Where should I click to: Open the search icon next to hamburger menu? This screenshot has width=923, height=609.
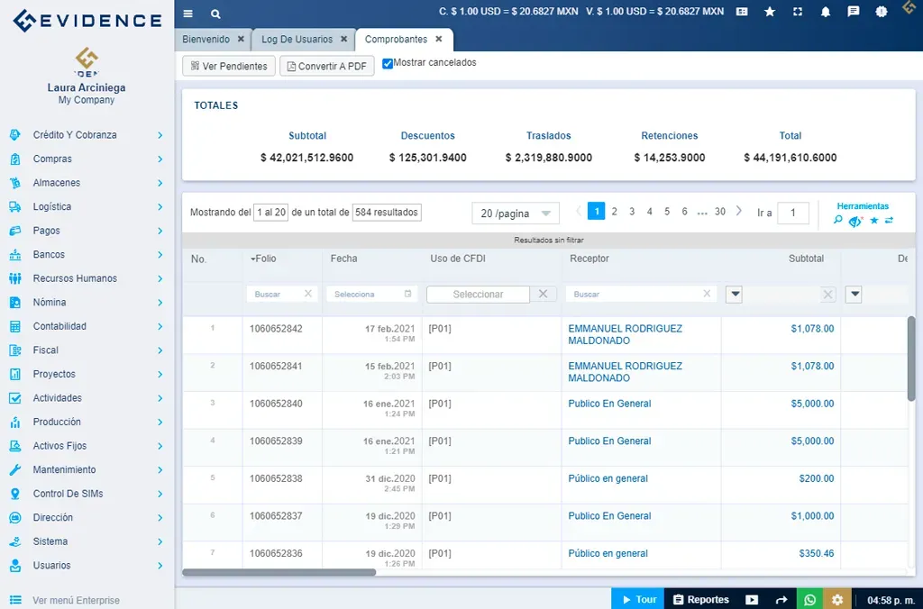tap(214, 14)
